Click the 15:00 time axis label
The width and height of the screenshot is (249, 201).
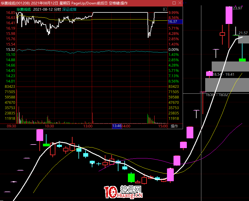pos(163,126)
